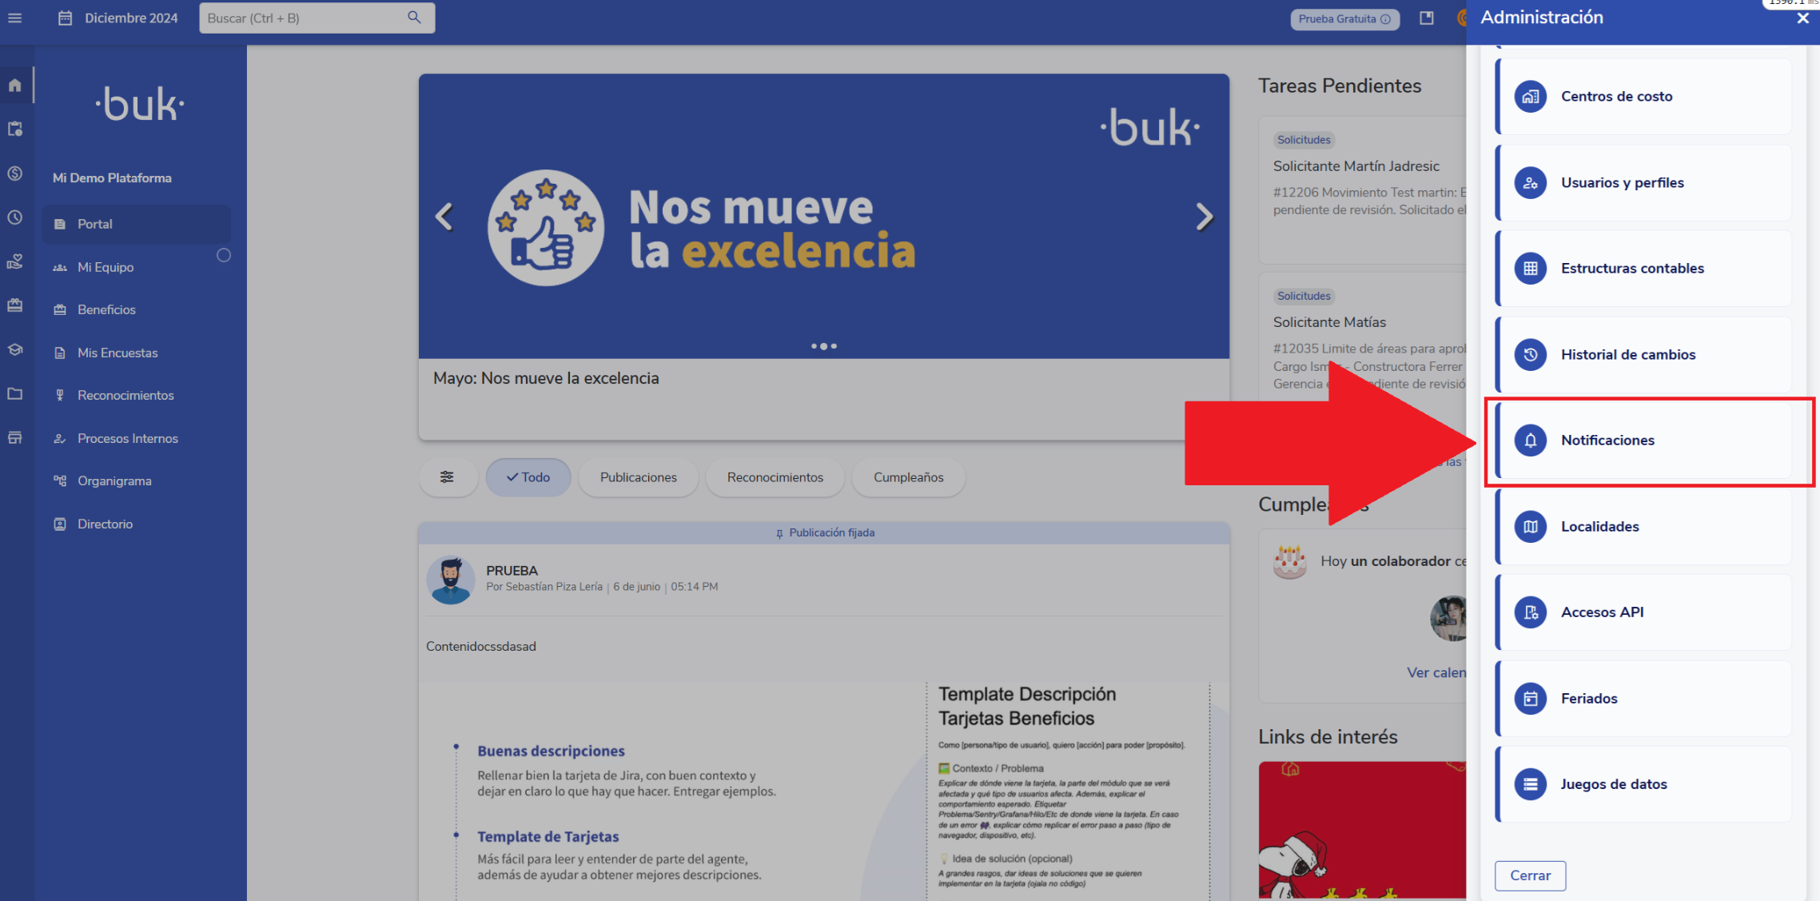Click the search magnifier icon
This screenshot has height=901, width=1820.
(x=414, y=18)
